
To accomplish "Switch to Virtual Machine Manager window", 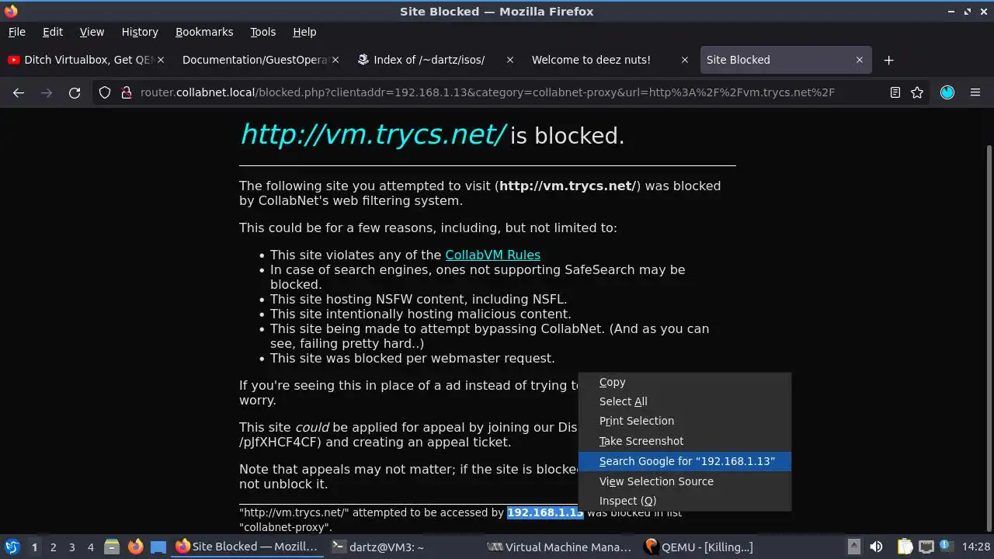I will [x=559, y=547].
